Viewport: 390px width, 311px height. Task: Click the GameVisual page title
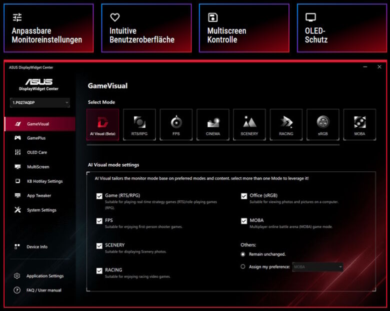point(107,86)
